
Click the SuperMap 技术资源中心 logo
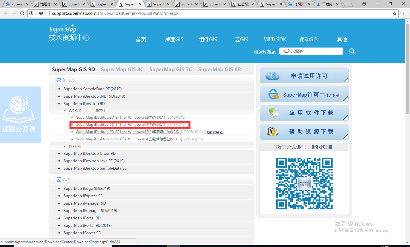tap(69, 33)
